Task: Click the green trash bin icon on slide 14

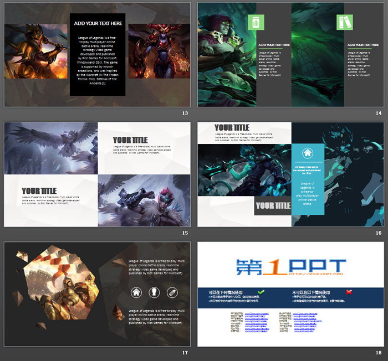Action: (x=256, y=22)
